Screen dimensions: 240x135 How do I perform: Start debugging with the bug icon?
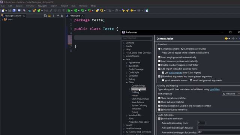tap(69, 10)
